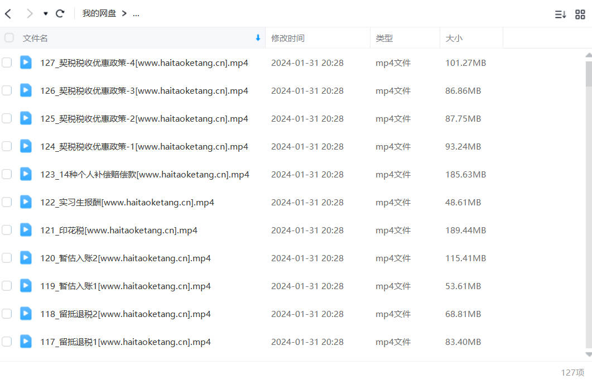Select file name 123_14种个人补偿赔偿款 mp4
592x384 pixels.
pos(145,175)
